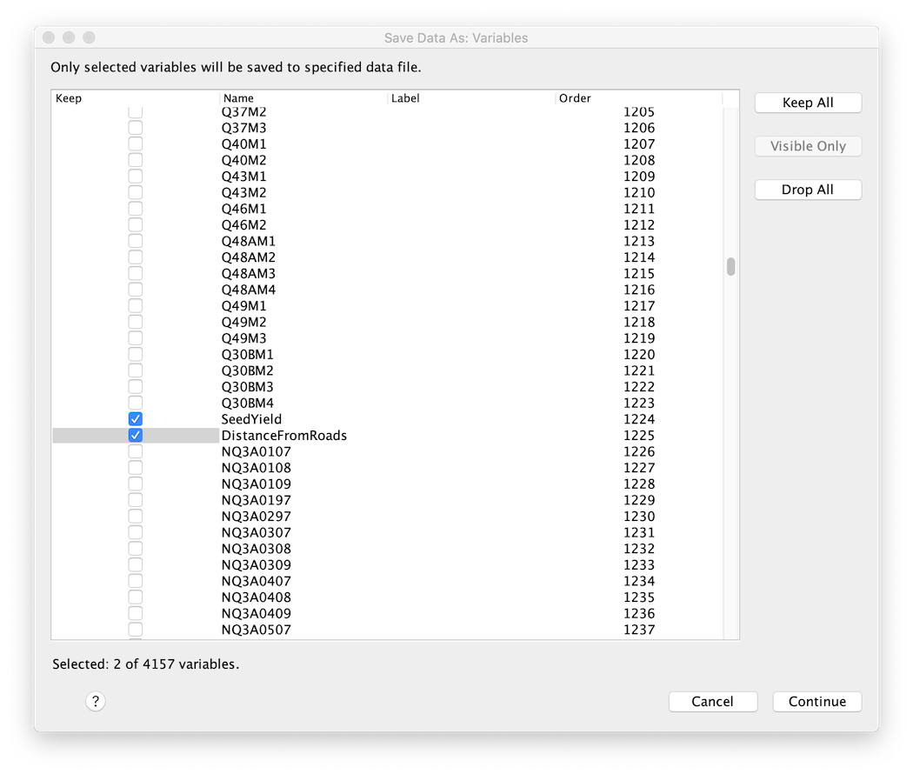
Task: Click the Q46M2 variable name
Action: pyautogui.click(x=244, y=224)
